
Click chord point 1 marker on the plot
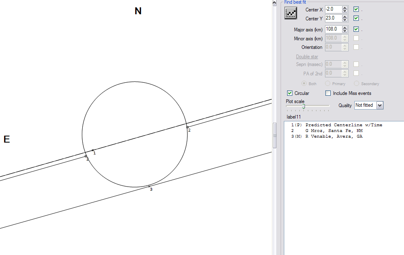coord(93,150)
